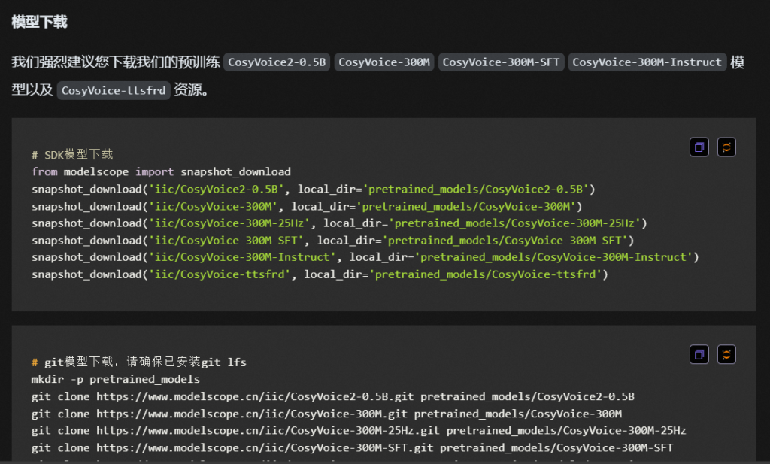Open git模型下载 code in Jupyter notebook

(726, 354)
